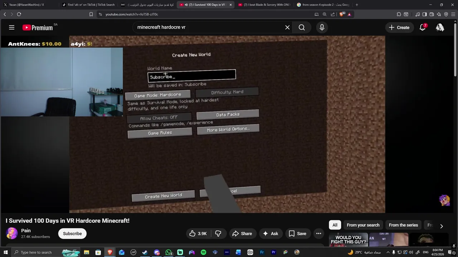Image resolution: width=458 pixels, height=257 pixels.
Task: Open the browser extensions puzzle icon
Action: [x=399, y=14]
